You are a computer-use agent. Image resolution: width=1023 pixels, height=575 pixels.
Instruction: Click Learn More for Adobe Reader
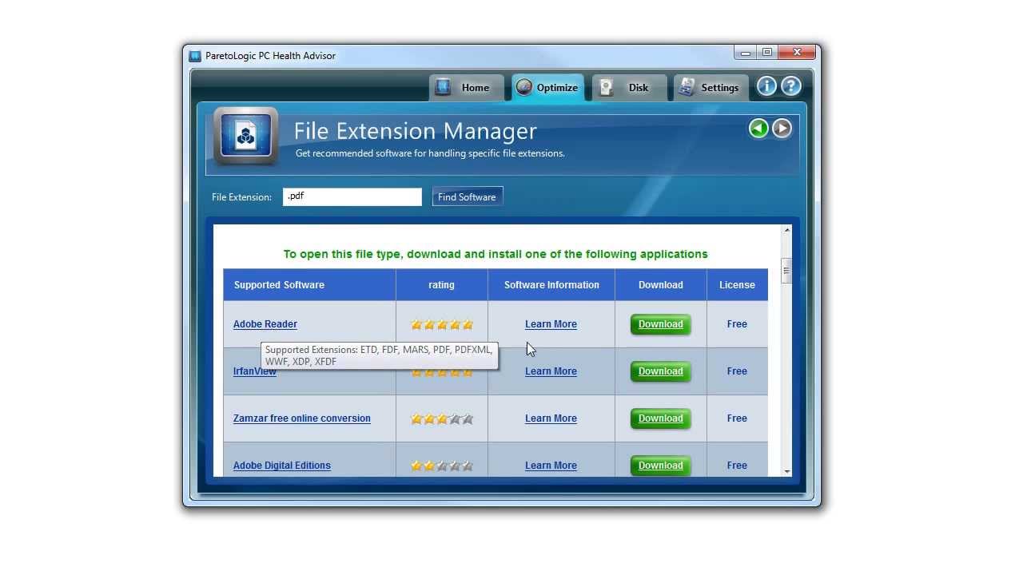pyautogui.click(x=551, y=324)
